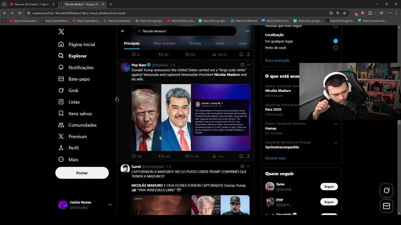The height and width of the screenshot is (225, 401).
Task: Open Grok explain on Pop Base post
Action: [x=242, y=65]
